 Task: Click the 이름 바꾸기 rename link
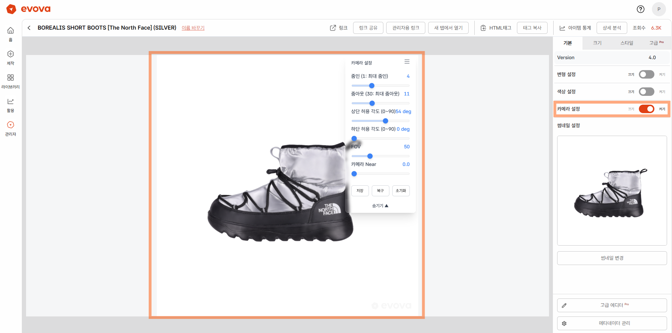[193, 28]
